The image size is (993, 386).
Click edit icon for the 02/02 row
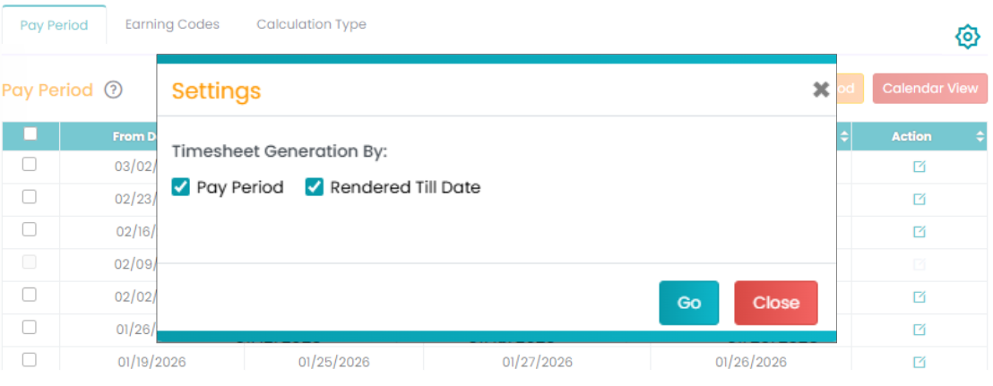click(x=919, y=297)
